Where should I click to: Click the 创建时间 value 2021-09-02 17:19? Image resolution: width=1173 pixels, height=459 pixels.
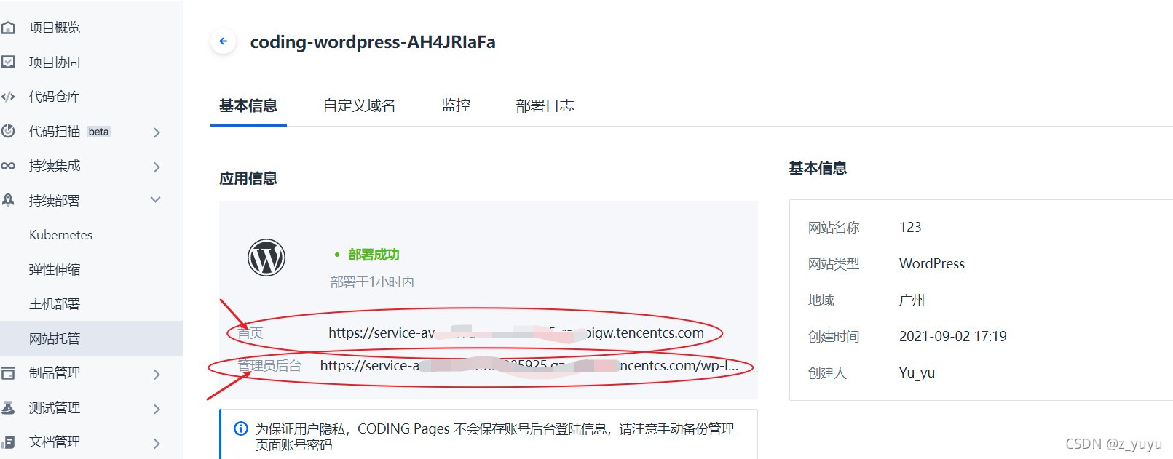(953, 336)
